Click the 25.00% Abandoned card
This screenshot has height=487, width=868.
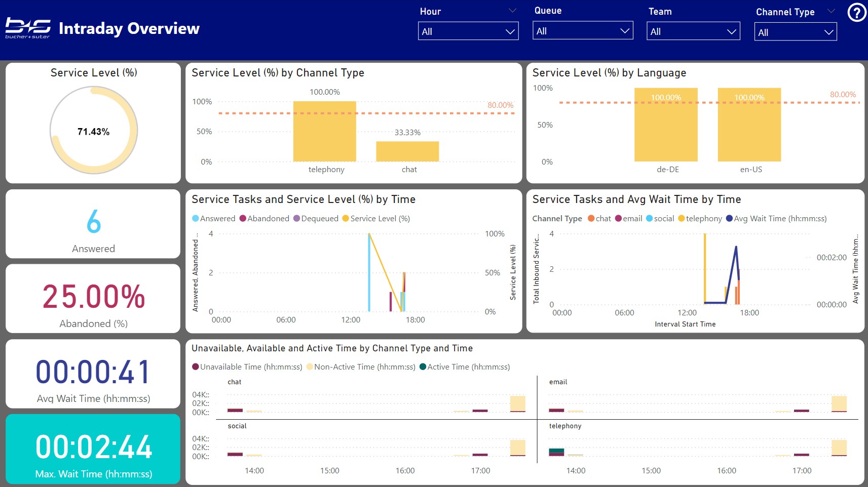point(93,299)
